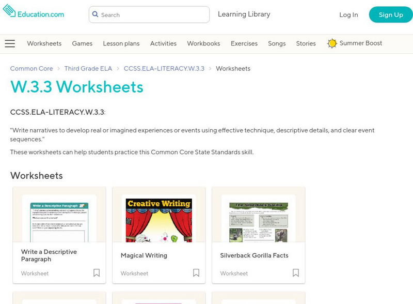Click the Write a Descriptive Paragraph title
Screen dimensions: 413x304
point(49,255)
